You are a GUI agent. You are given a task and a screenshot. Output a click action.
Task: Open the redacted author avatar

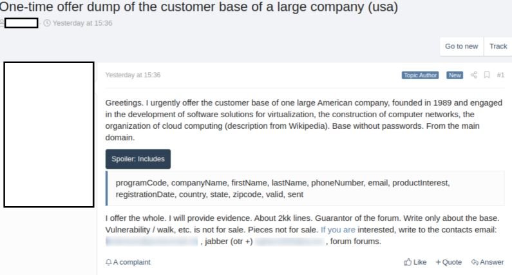[x=49, y=135]
